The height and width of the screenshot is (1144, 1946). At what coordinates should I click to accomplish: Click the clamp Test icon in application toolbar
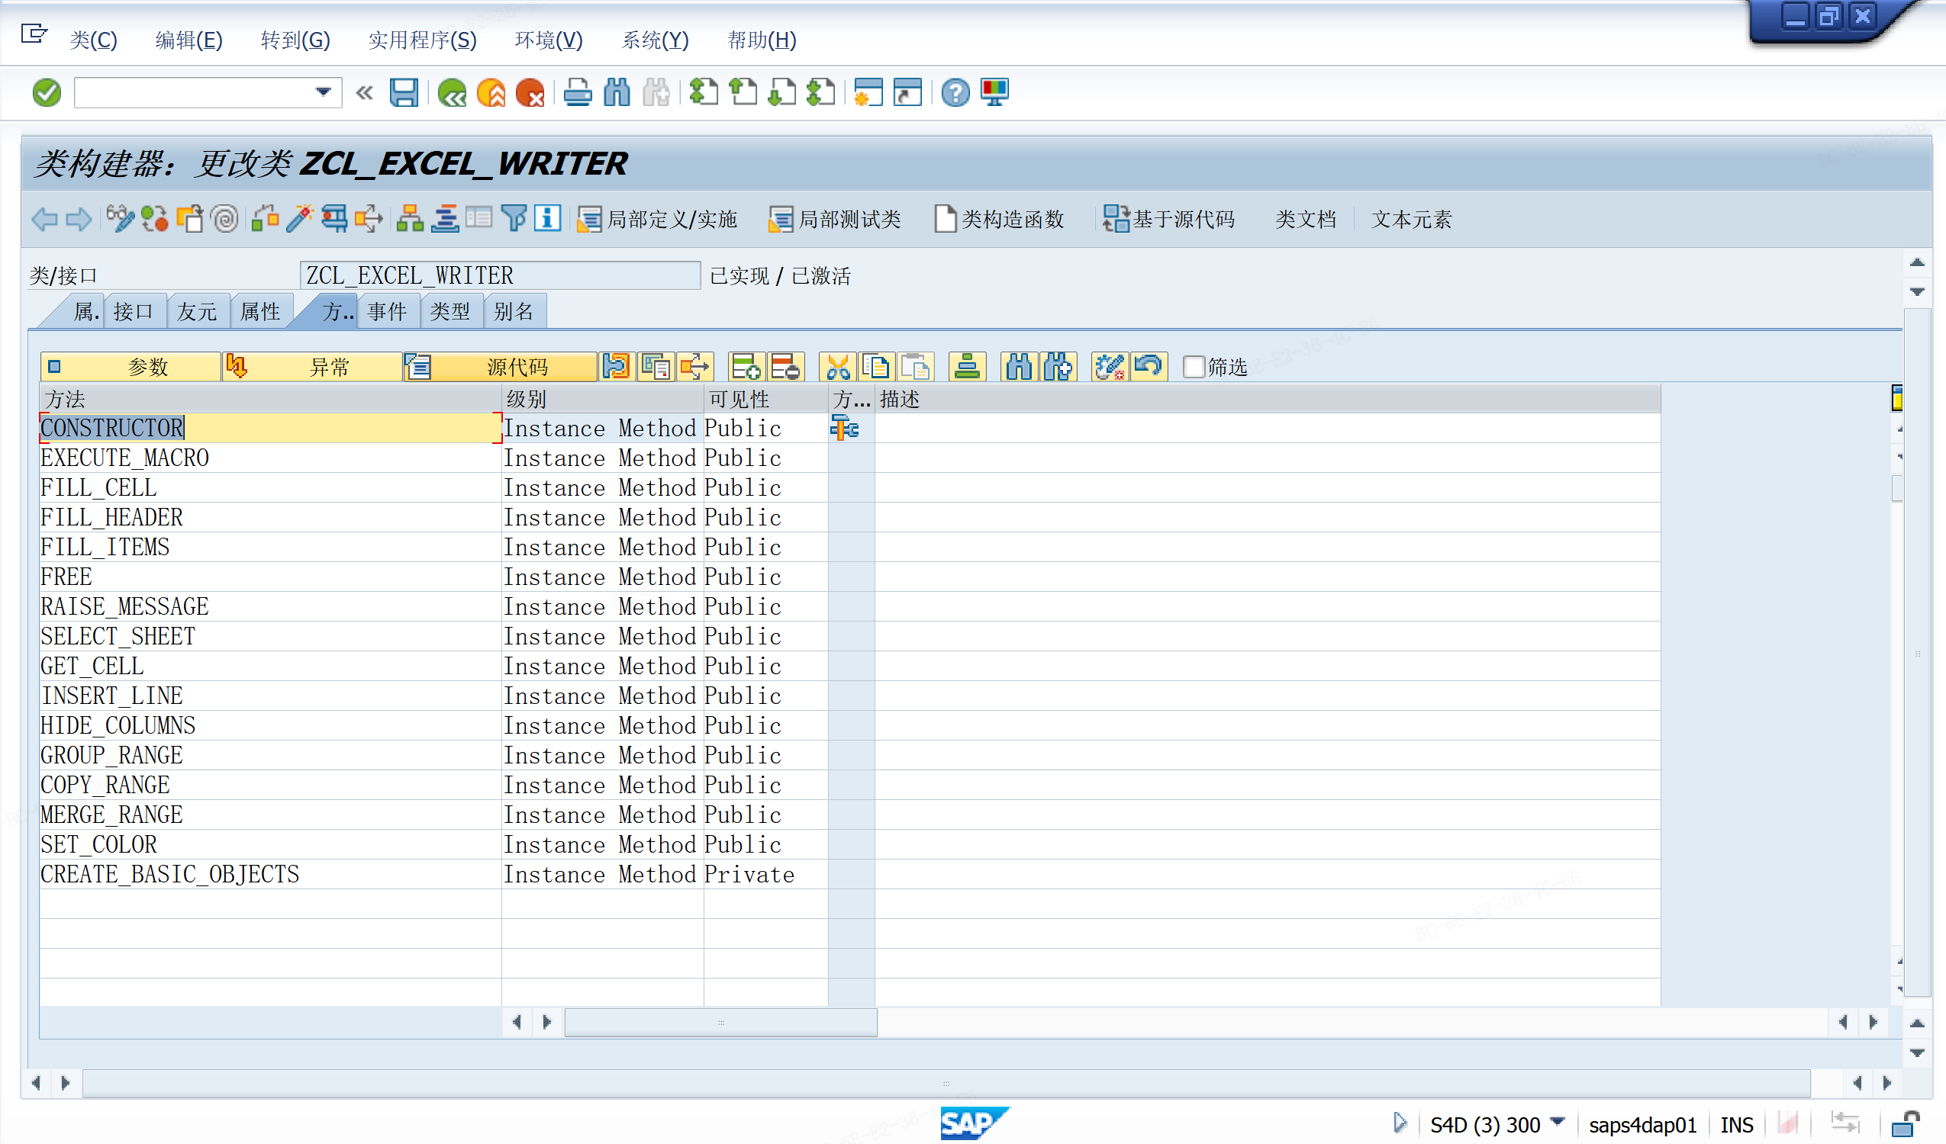click(334, 219)
